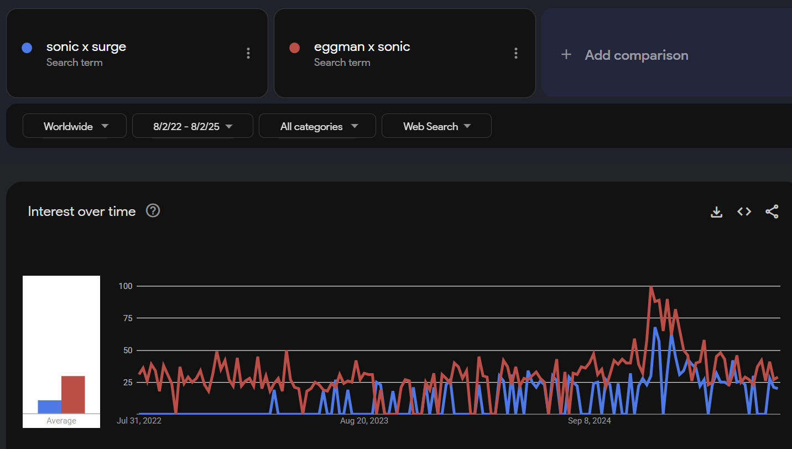The image size is (792, 449).
Task: Share the Interest over time chart
Action: pyautogui.click(x=772, y=211)
